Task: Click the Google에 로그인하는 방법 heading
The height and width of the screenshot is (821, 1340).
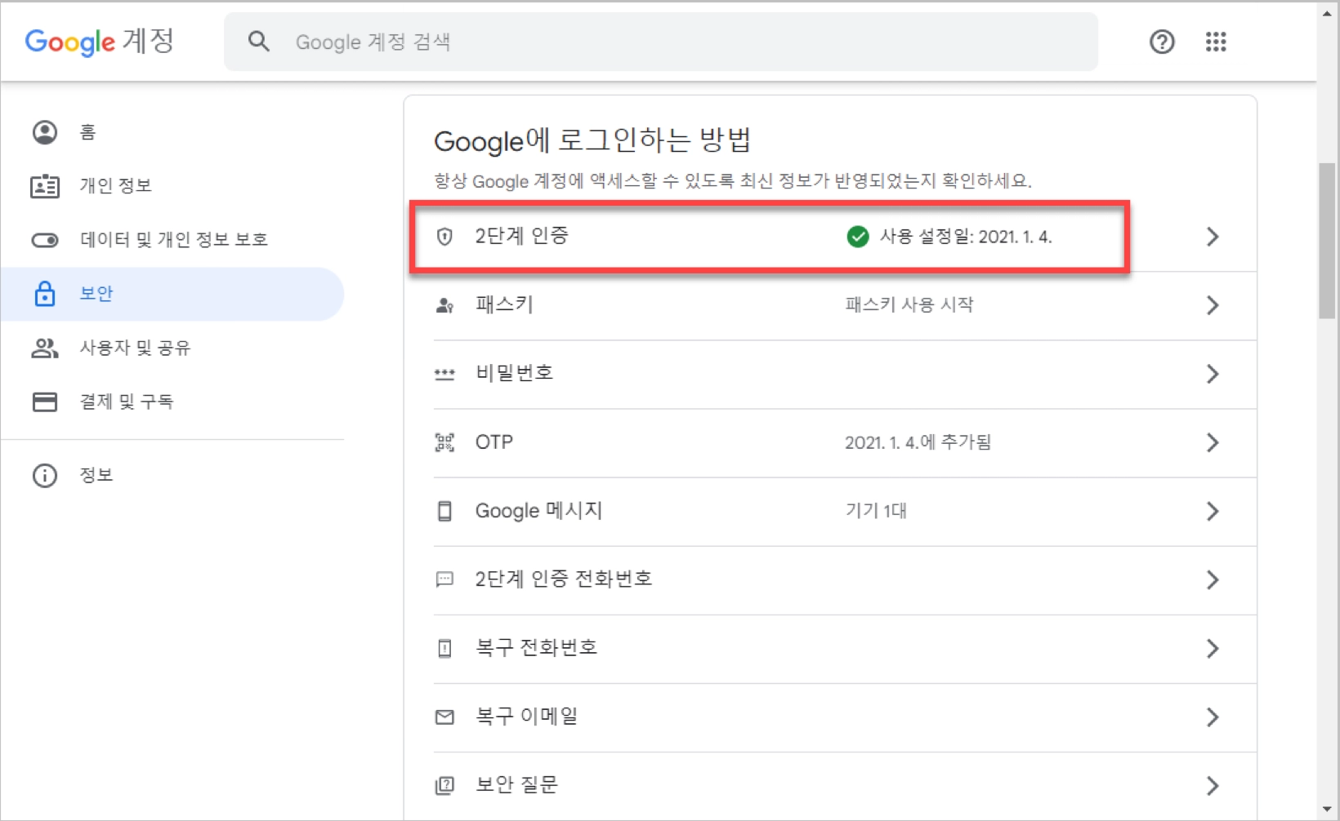Action: coord(592,140)
